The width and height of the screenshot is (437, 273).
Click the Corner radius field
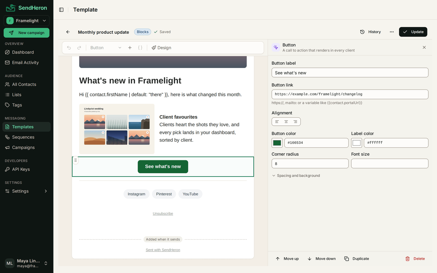tap(310, 164)
